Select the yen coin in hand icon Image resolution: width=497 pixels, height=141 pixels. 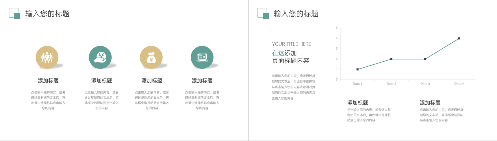(x=100, y=57)
